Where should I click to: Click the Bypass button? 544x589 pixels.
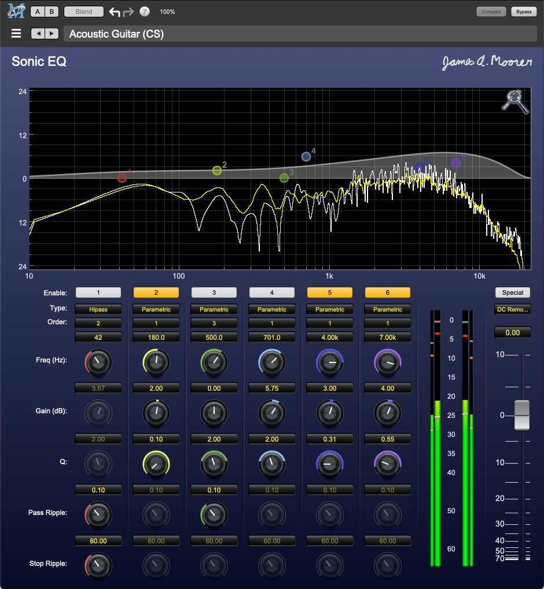coord(524,12)
